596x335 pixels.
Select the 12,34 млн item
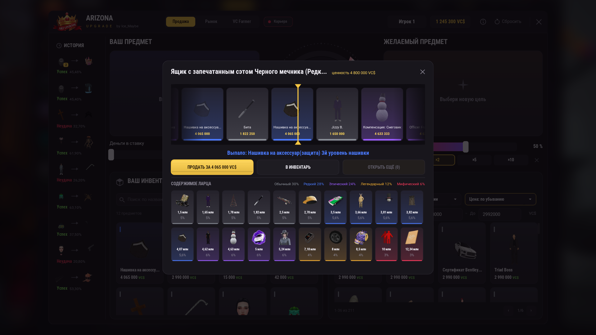point(412,244)
